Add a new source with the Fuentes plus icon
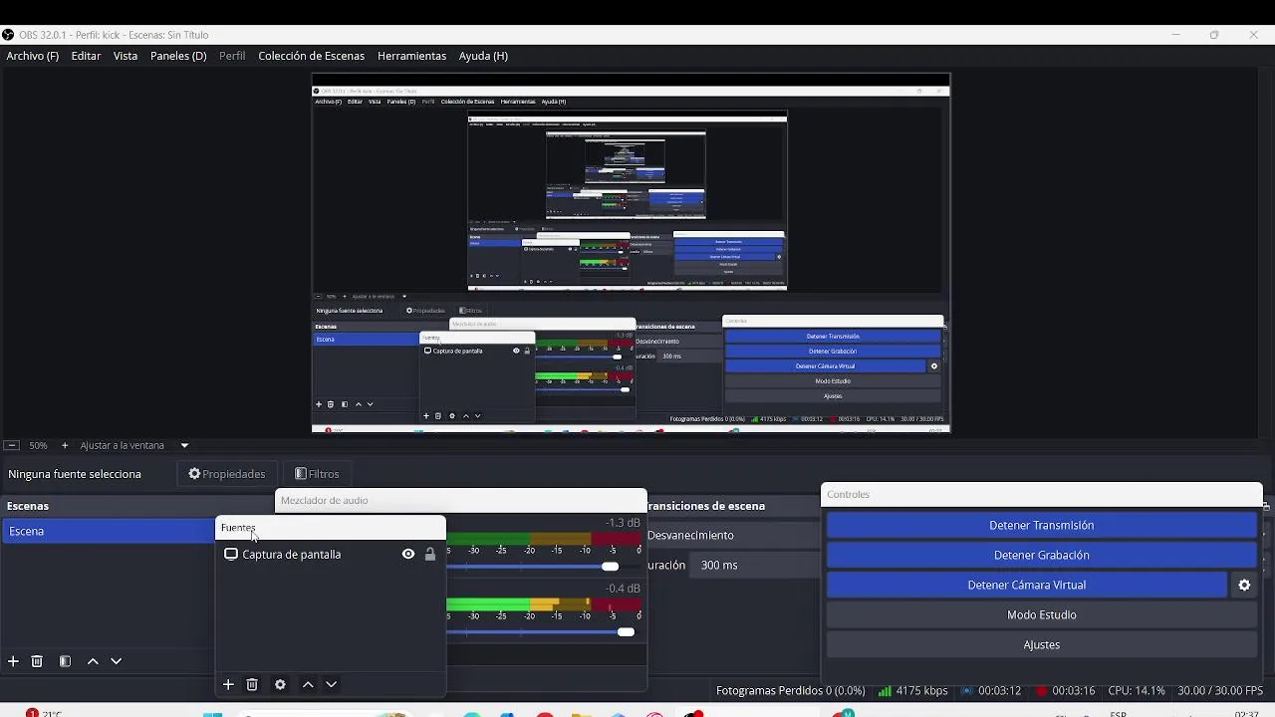The image size is (1275, 717). (228, 684)
